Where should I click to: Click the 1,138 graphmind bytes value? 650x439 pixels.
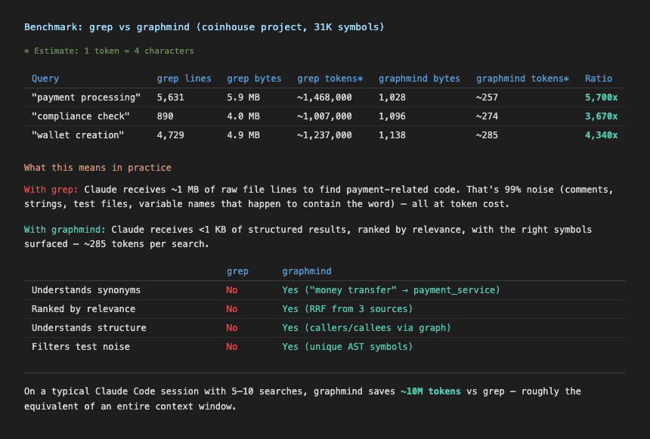click(x=392, y=135)
